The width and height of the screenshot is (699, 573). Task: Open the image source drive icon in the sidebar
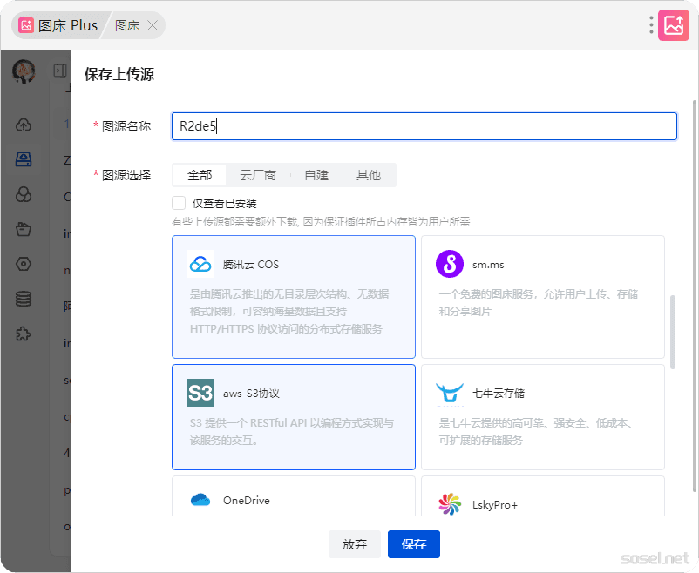pos(24,159)
